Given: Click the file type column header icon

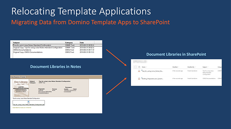Looking at the screenshot, I should pos(139,67).
